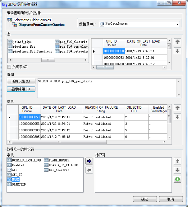The width and height of the screenshot is (188, 207).
Task: Move identifier down in identifier list
Action: (177, 170)
